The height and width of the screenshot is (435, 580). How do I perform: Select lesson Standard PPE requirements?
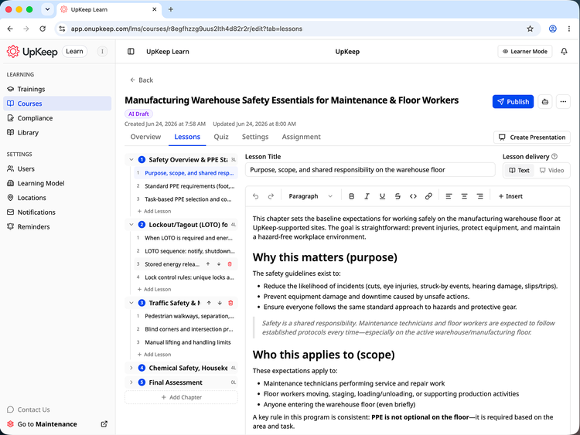point(186,186)
